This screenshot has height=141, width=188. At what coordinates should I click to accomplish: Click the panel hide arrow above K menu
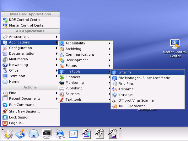pos(3,129)
